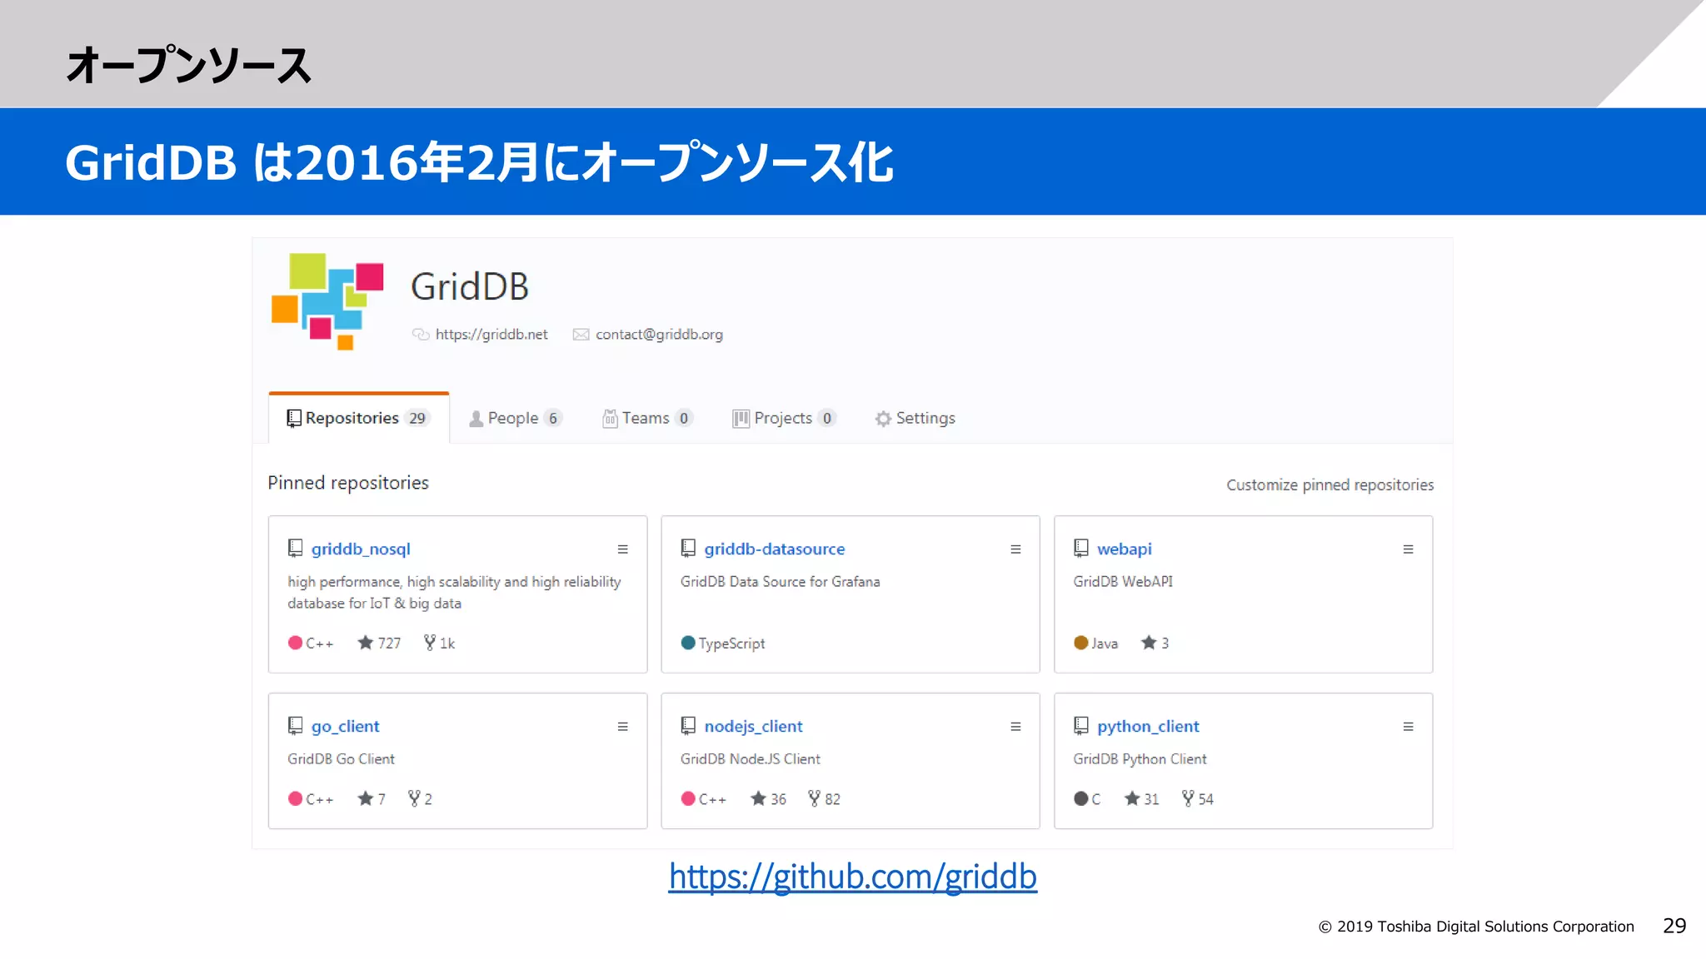Click Customize pinned repositories
The height and width of the screenshot is (959, 1706).
[1329, 484]
